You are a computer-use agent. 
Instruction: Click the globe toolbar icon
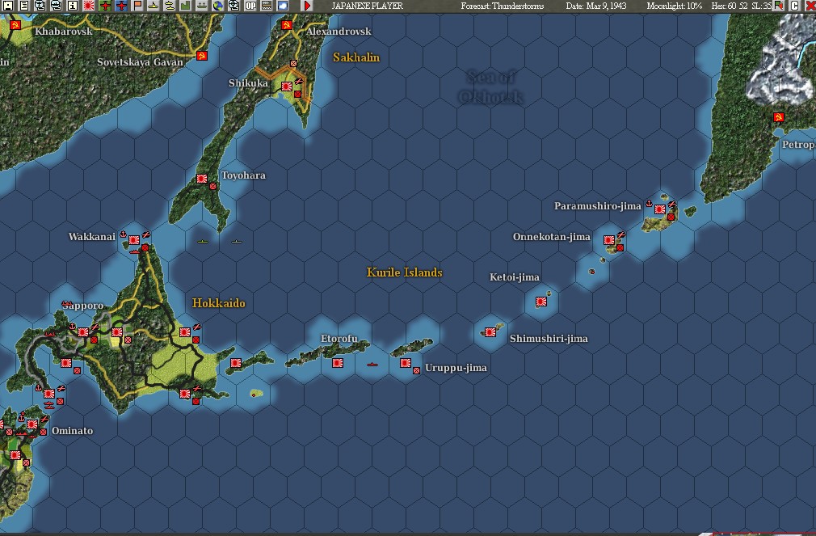pyautogui.click(x=218, y=6)
